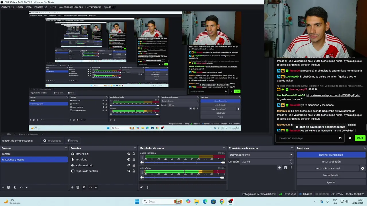Move the scene down with the arrow icon
This screenshot has width=367, height=206.
click(27, 187)
